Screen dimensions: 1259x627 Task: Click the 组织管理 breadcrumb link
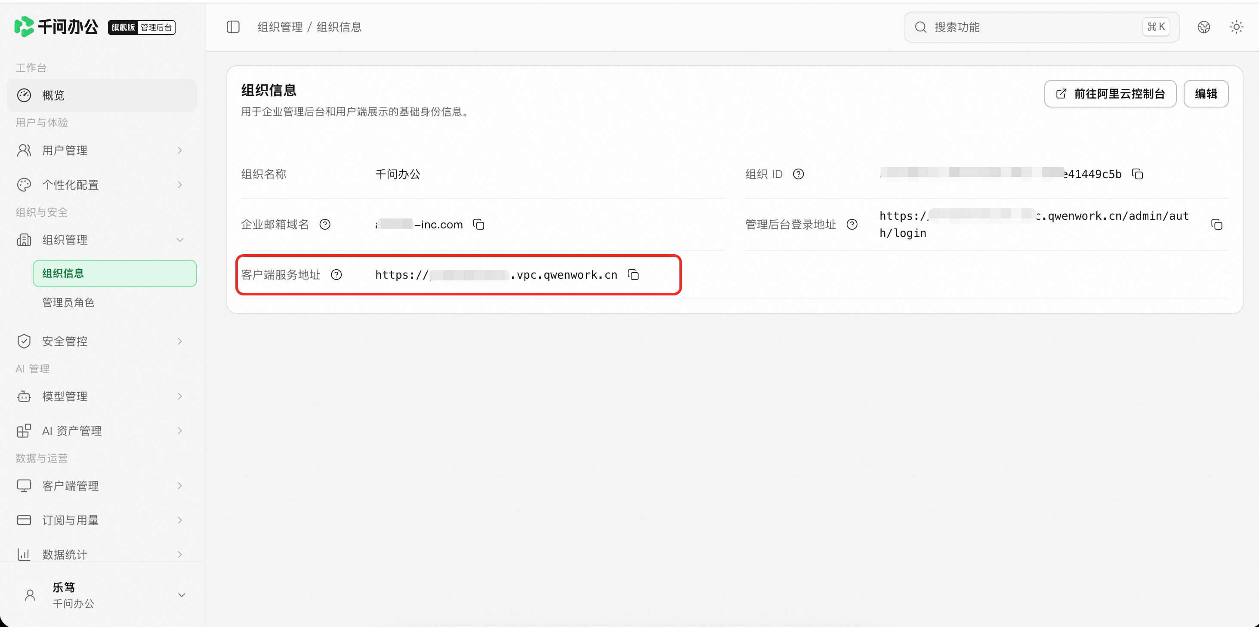(x=280, y=27)
